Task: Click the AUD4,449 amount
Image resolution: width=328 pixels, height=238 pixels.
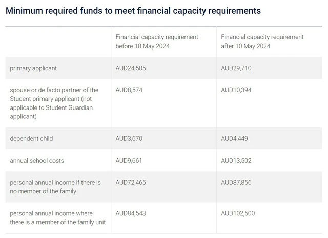Action: coord(234,139)
